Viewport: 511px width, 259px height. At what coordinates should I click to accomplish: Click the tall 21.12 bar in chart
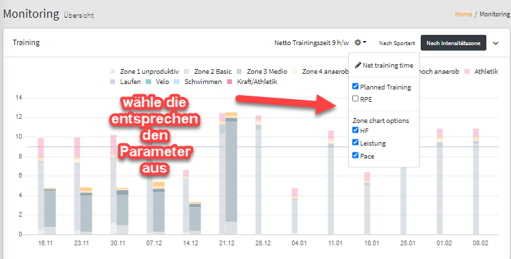(231, 174)
